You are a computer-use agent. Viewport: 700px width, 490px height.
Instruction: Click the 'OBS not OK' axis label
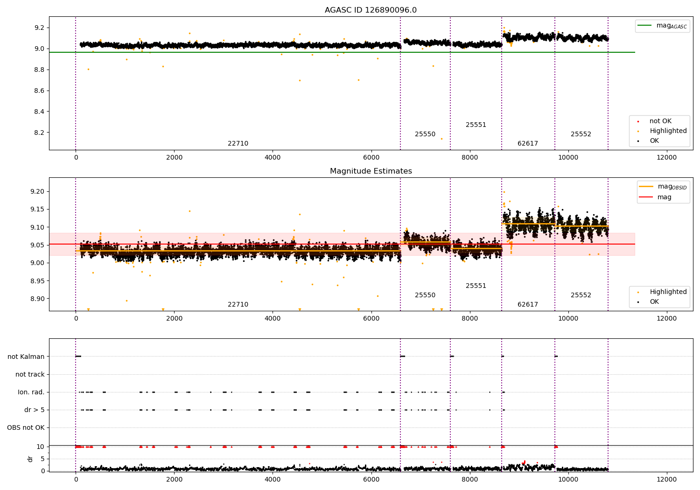pos(26,427)
